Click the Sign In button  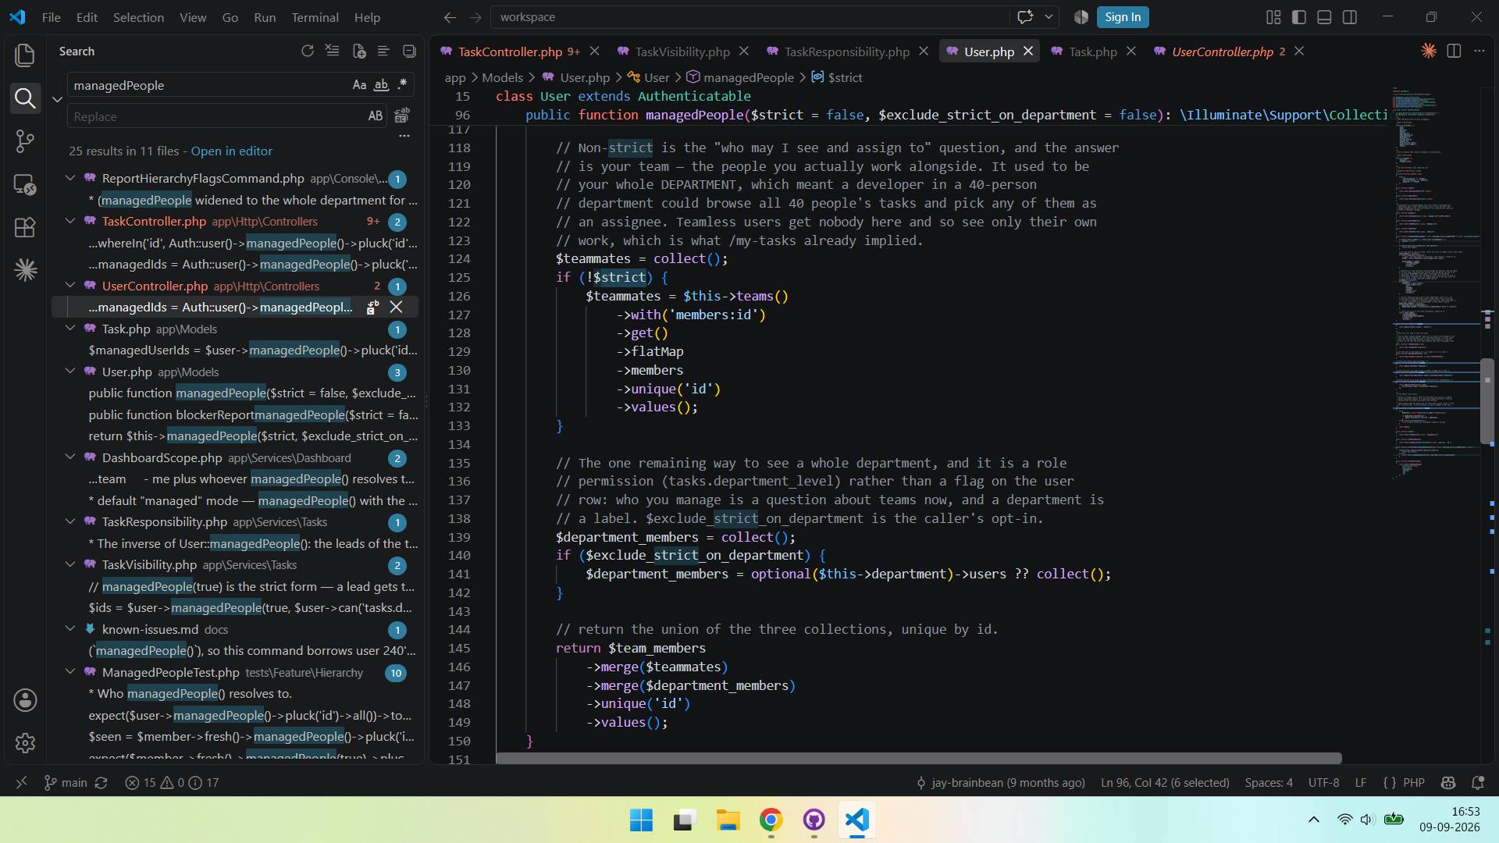click(x=1123, y=17)
